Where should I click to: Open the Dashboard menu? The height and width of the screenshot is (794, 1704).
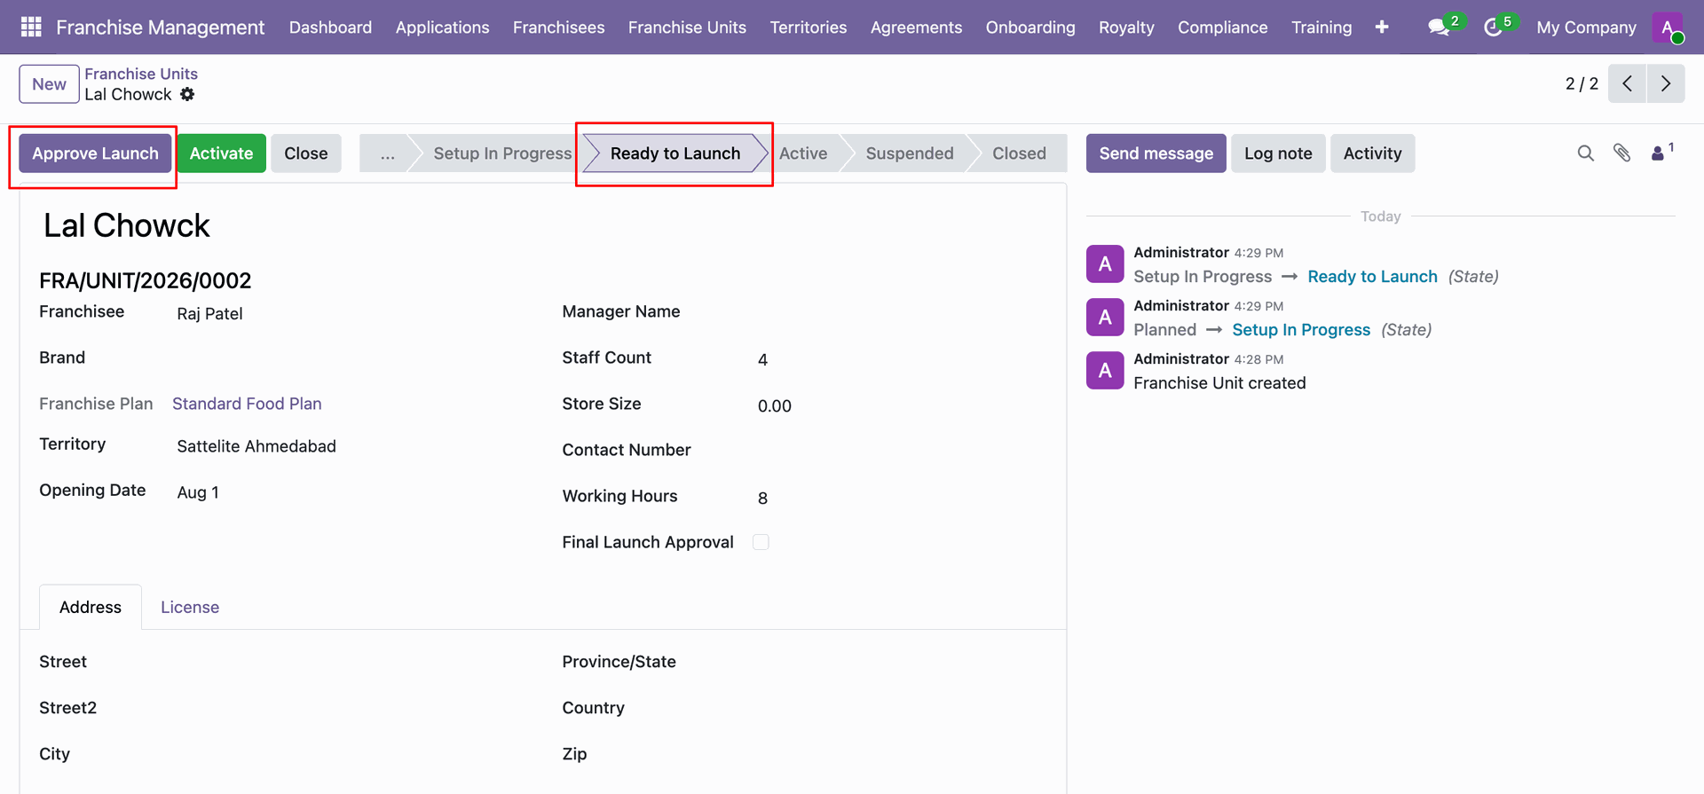coord(330,28)
